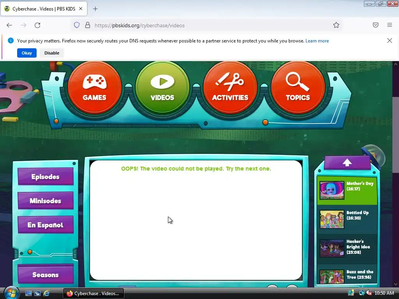Click Switch between windows quick launch icon
The height and width of the screenshot is (299, 399).
coord(37,294)
